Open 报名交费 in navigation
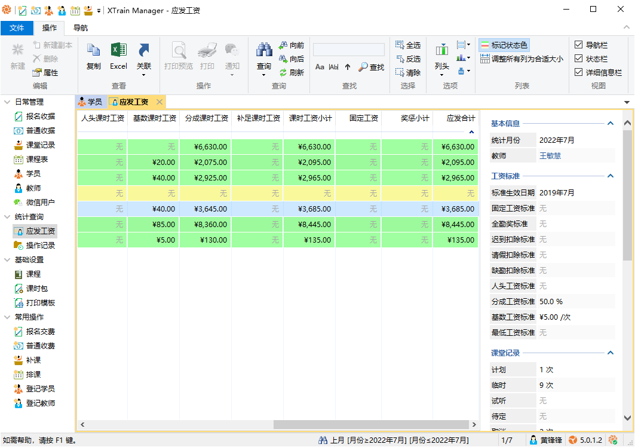This screenshot has width=635, height=447. coord(35,332)
